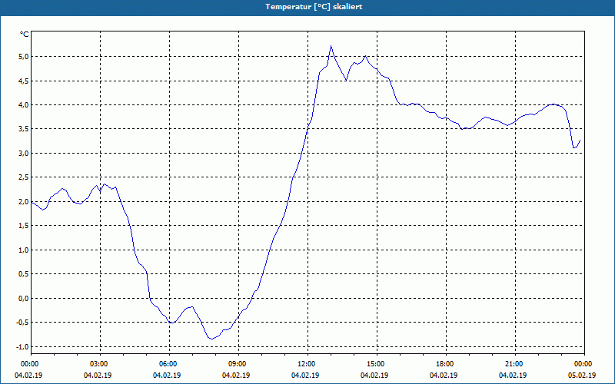Click the "00:00" time label dated 05.02.19
615x384 pixels.
click(583, 364)
